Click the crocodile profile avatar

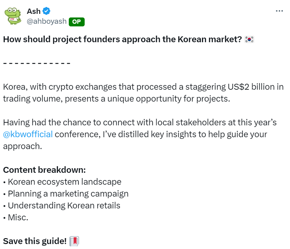13,16
